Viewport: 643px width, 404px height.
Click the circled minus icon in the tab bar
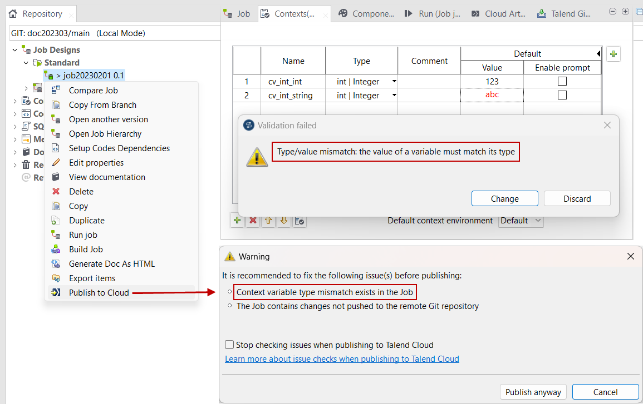[x=612, y=12]
